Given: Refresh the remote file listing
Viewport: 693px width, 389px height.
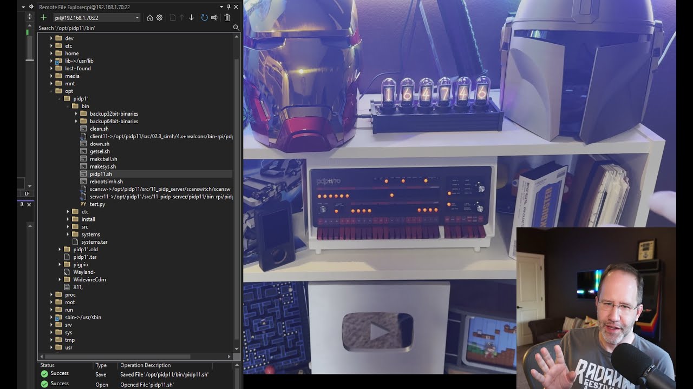Looking at the screenshot, I should (204, 18).
